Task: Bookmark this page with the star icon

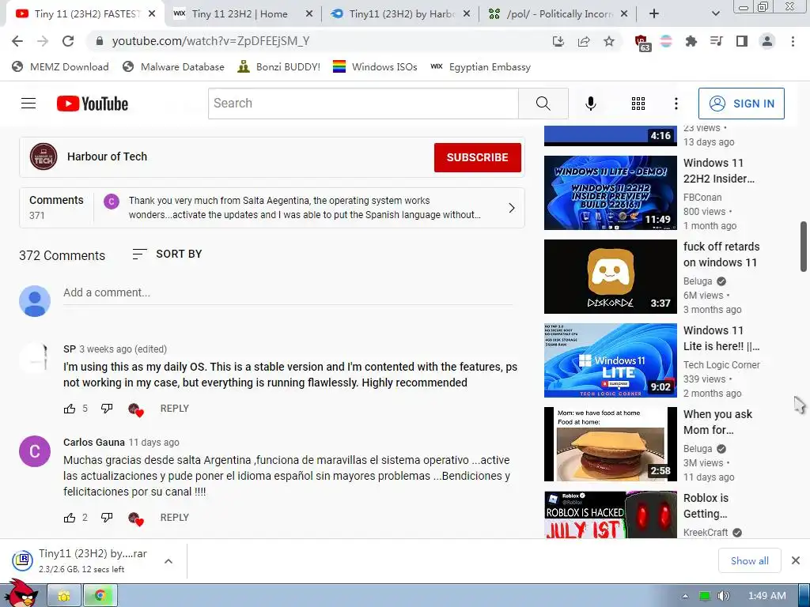Action: coord(609,41)
